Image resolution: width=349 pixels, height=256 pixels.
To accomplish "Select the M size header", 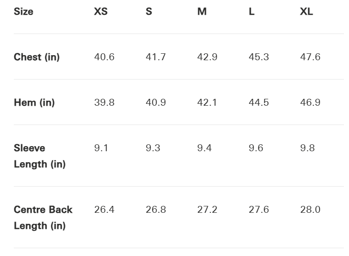I will click(x=202, y=12).
